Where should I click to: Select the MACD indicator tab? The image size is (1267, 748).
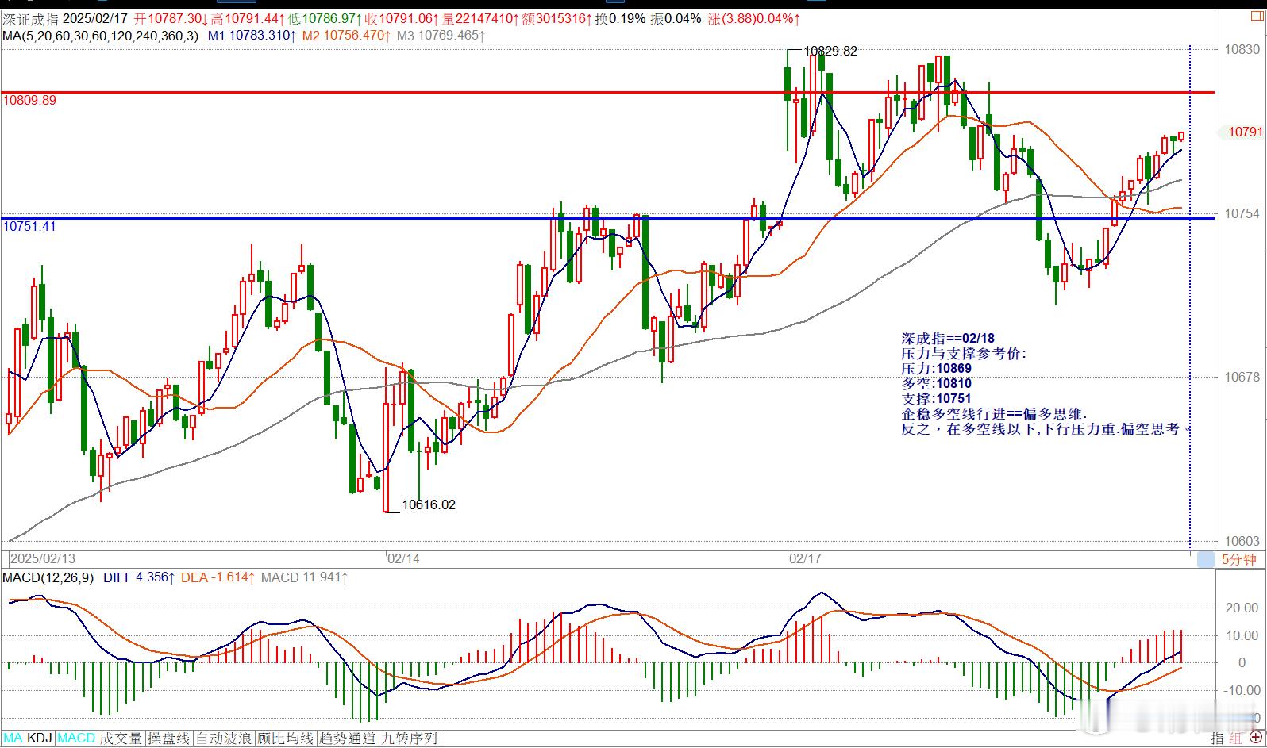[76, 738]
